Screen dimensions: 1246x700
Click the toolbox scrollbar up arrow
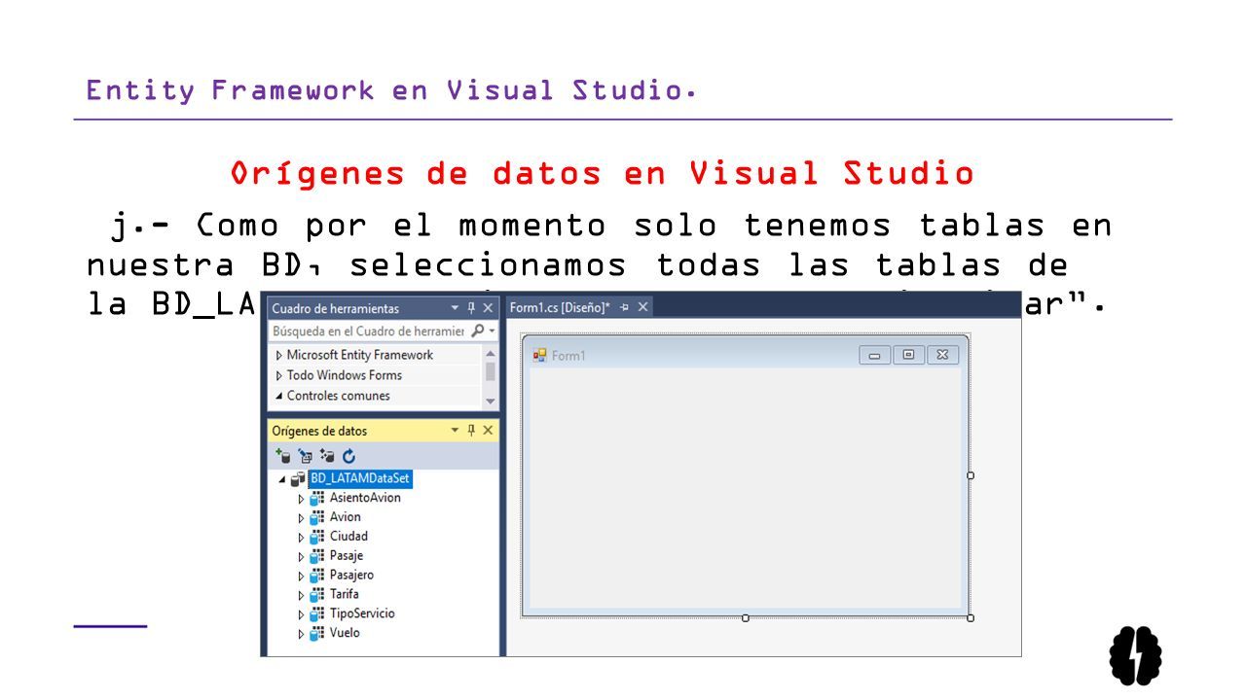point(491,354)
